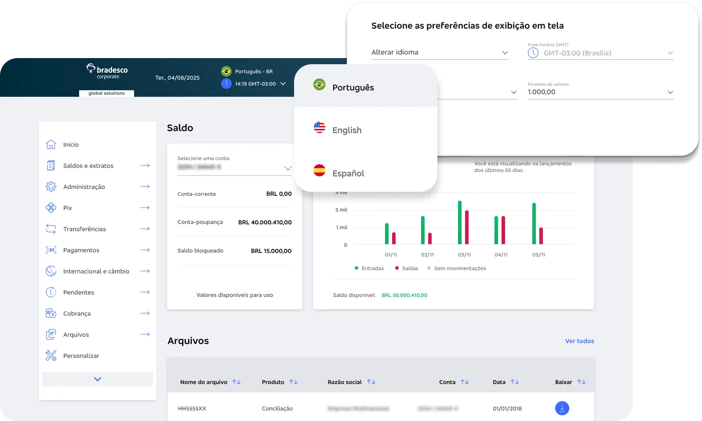Image resolution: width=702 pixels, height=421 pixels.
Task: Toggle sorting on the Data column
Action: pyautogui.click(x=515, y=382)
